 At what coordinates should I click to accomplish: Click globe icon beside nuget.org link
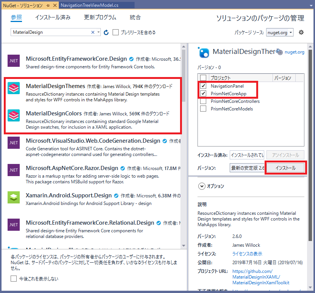[x=279, y=52]
